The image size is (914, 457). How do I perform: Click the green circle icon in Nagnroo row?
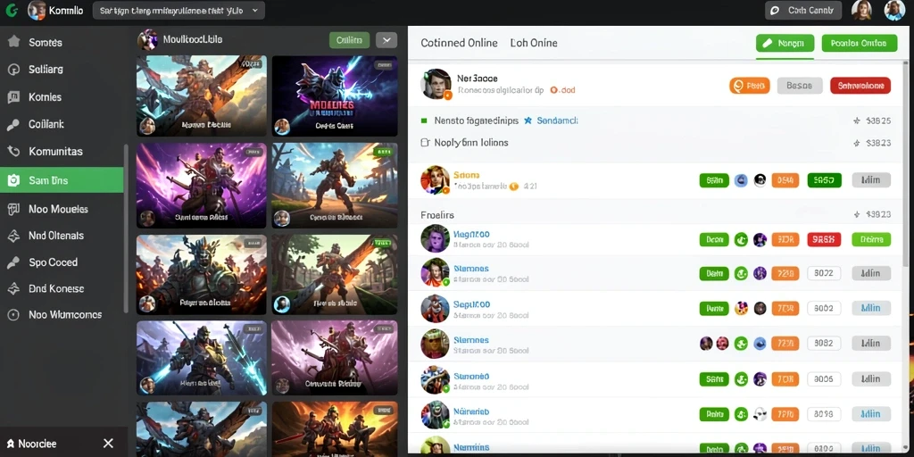click(x=741, y=239)
